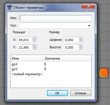Click the Значение column header
Image resolution: width=110 pixels, height=105 pixels.
tap(67, 58)
